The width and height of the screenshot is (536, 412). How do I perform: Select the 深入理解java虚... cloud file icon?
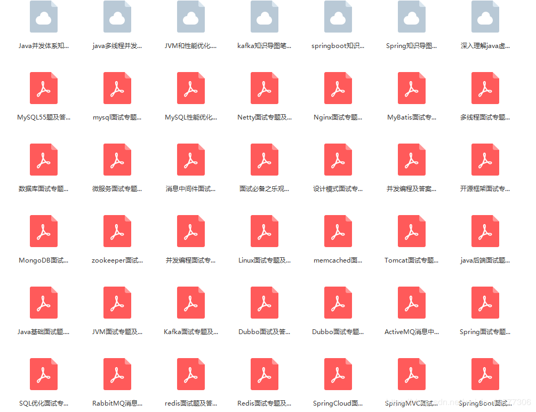click(x=485, y=17)
